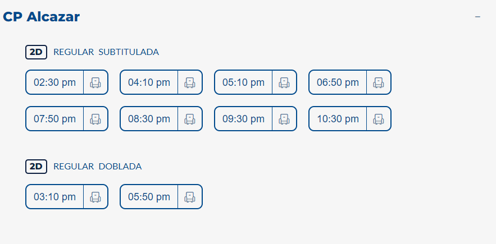Choose the 04:10 pm showtime
496x244 pixels.
tap(149, 82)
